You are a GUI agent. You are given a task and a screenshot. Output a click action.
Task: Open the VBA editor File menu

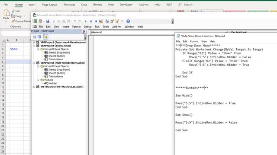tap(41, 27)
